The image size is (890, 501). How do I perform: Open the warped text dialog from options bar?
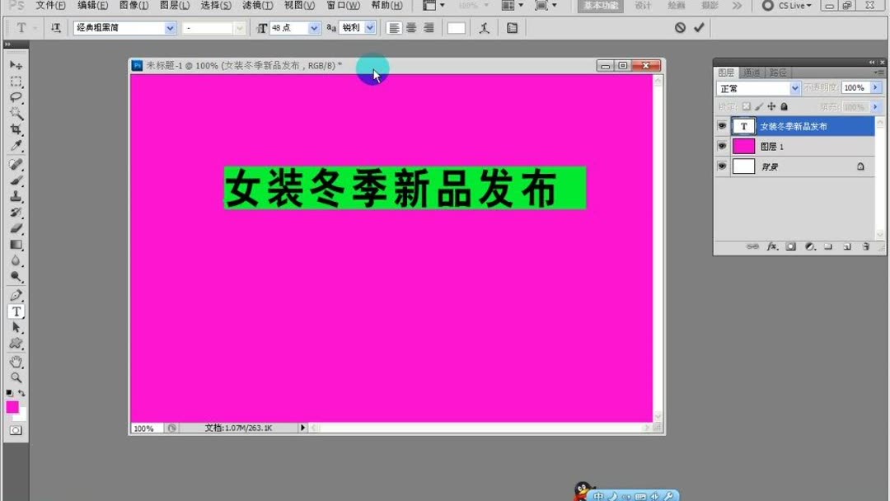484,27
